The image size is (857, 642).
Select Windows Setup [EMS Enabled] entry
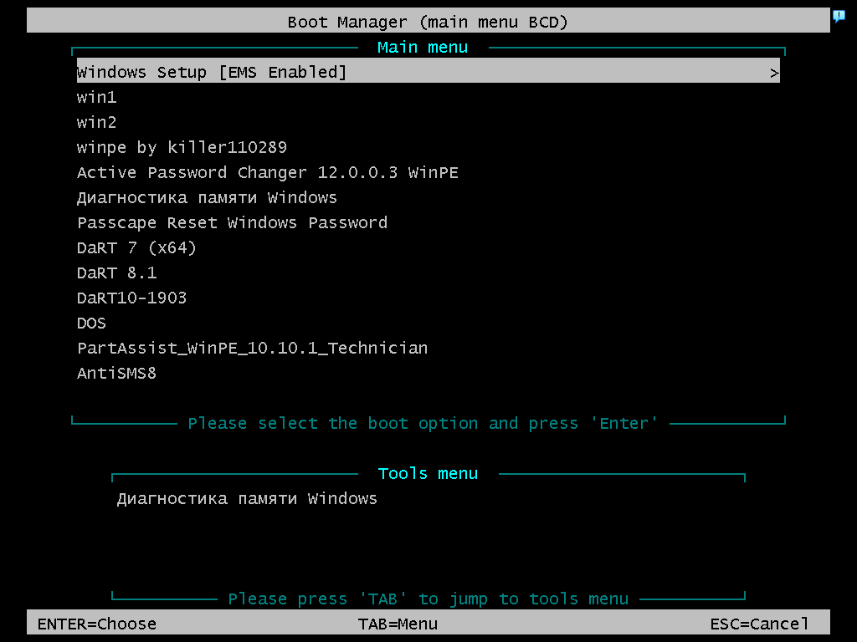(x=428, y=72)
